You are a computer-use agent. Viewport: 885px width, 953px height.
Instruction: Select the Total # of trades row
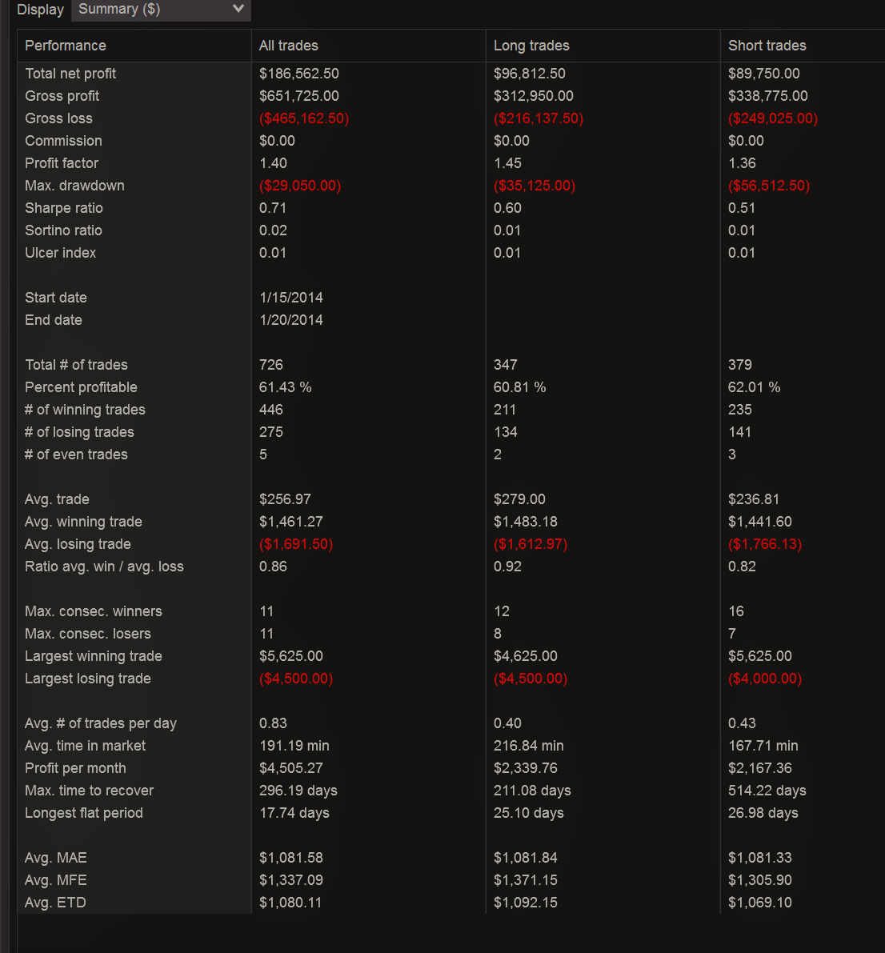76,365
